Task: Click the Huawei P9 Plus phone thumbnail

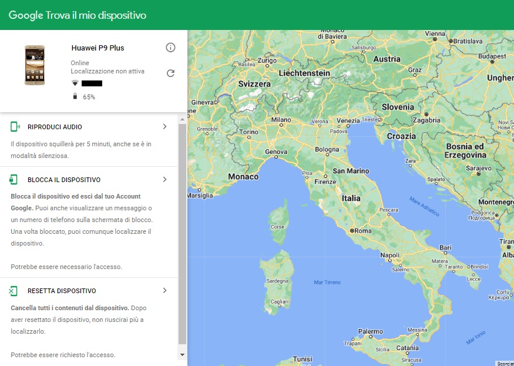Action: [35, 65]
